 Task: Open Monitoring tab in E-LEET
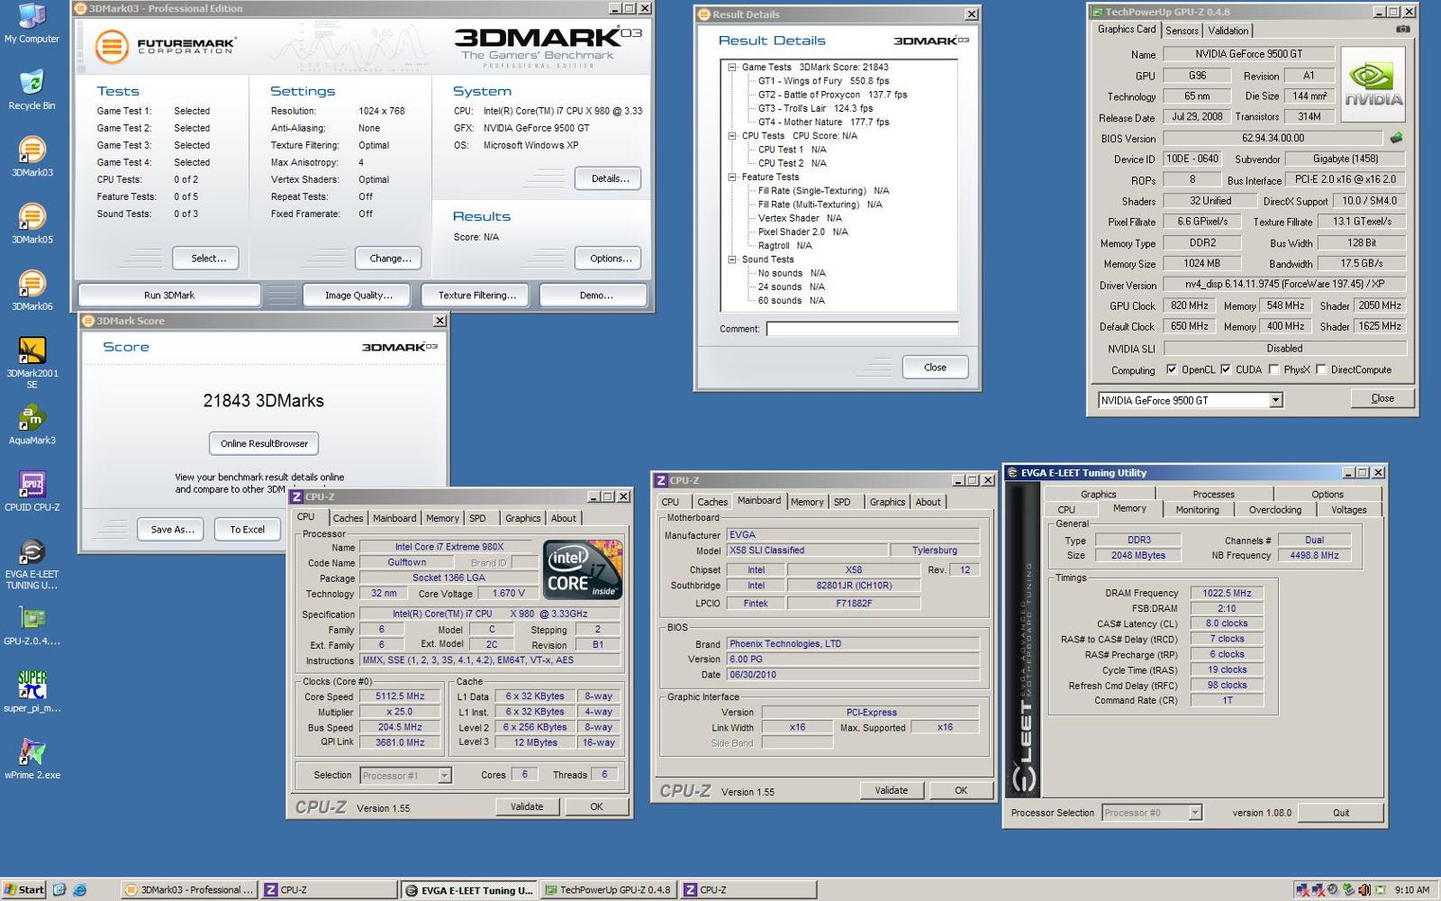click(x=1197, y=510)
